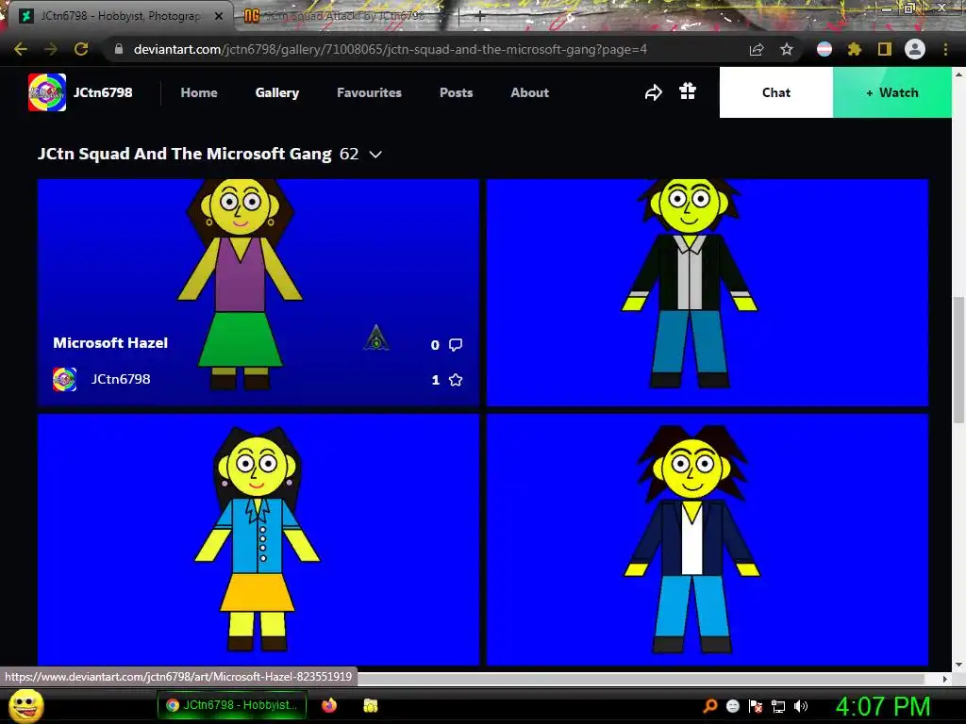Viewport: 966px width, 724px height.
Task: Click the volume speaker tray icon
Action: click(800, 706)
